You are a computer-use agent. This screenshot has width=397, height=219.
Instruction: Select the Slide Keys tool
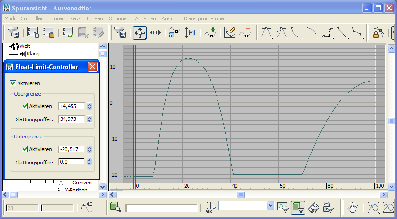click(x=155, y=33)
